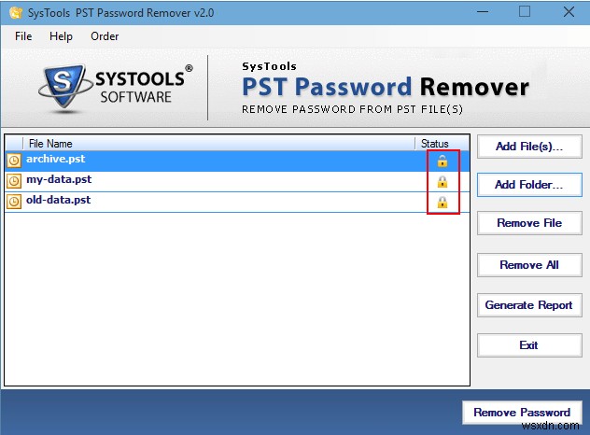Maximize the PST Password Remover window
Screen dimensions: 590x435
coord(525,12)
